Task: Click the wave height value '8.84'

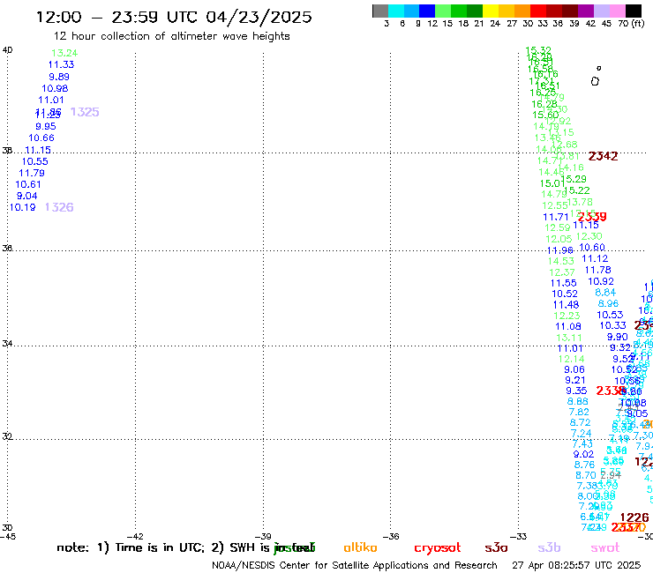Action: tap(605, 293)
